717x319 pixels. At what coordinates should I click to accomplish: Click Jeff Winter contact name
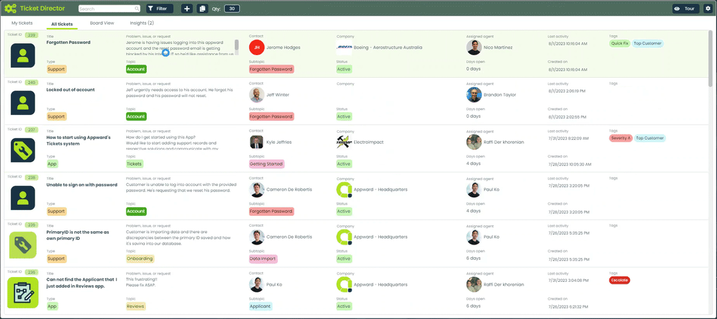coord(278,95)
